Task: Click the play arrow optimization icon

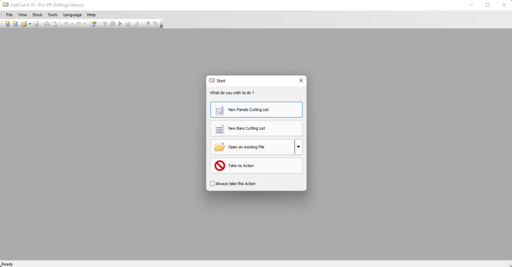Action: click(120, 24)
